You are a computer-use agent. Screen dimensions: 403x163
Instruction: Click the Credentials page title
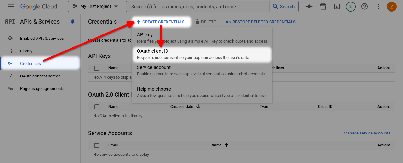tap(102, 22)
